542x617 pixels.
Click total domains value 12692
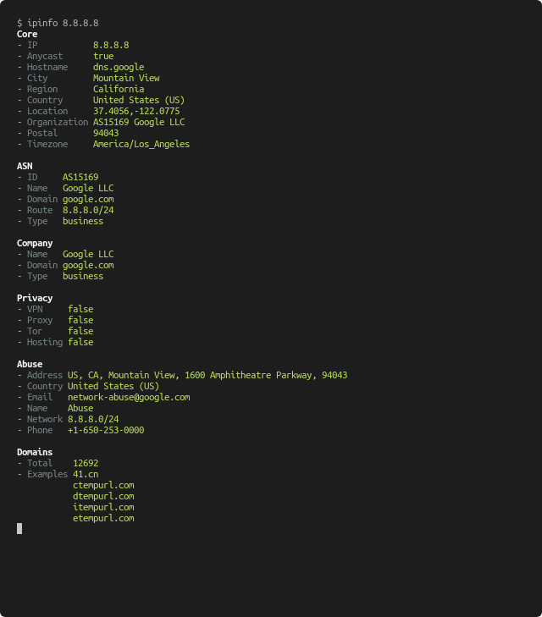point(86,464)
